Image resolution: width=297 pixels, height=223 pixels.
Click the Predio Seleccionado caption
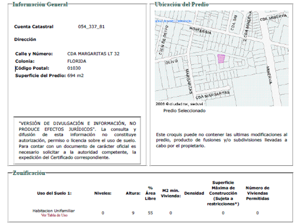[x=184, y=111]
